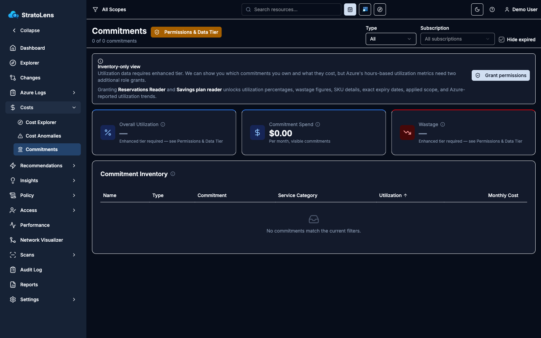The height and width of the screenshot is (338, 541).
Task: Click the Azure Logs clipboard icon
Action: [13, 93]
